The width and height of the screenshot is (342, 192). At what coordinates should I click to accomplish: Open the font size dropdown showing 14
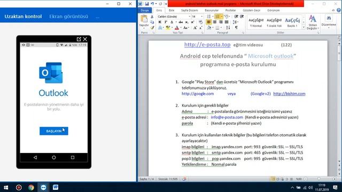[x=201, y=17]
